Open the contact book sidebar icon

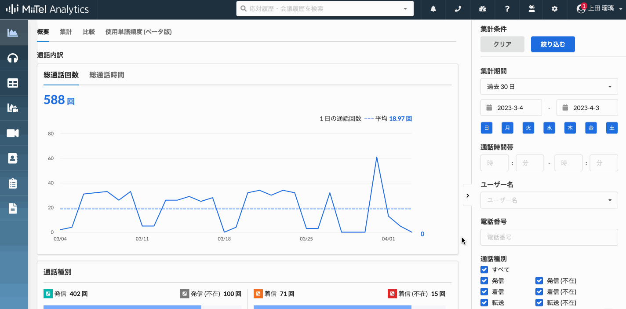[13, 158]
